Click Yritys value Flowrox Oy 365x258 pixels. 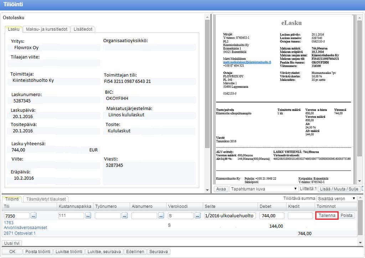[26, 47]
